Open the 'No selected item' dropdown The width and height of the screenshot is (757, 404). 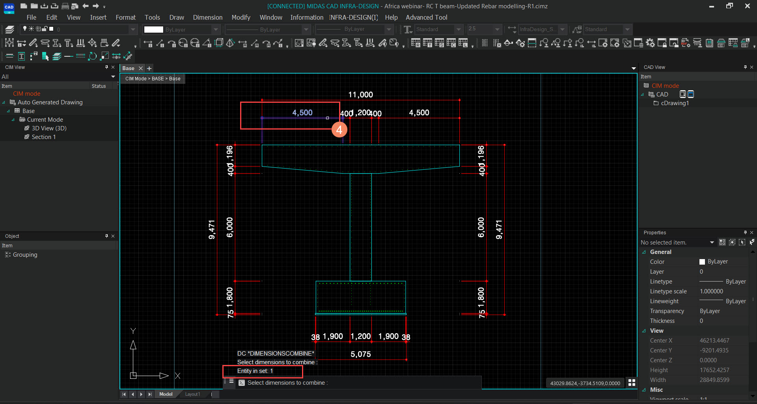[712, 242]
